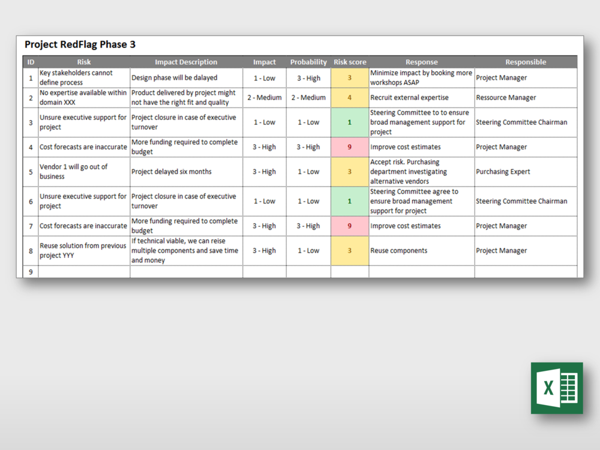Select 'Minimize impact by booking more workshops ASAP' cell
The width and height of the screenshot is (600, 450).
pyautogui.click(x=422, y=77)
